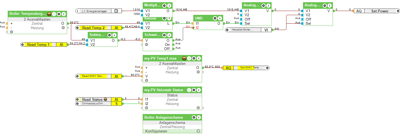
Task: Click the 60,0°C 600 output value
Action: point(212,67)
